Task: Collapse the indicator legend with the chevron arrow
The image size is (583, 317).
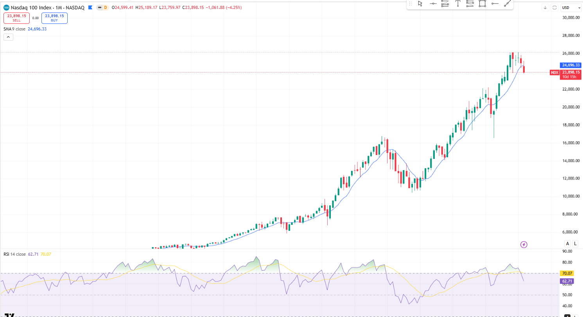Action: (8, 37)
